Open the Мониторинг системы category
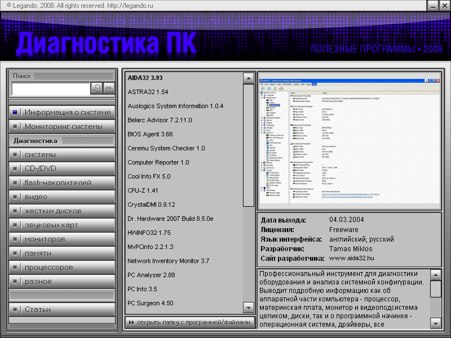The height and width of the screenshot is (338, 451). coord(62,126)
